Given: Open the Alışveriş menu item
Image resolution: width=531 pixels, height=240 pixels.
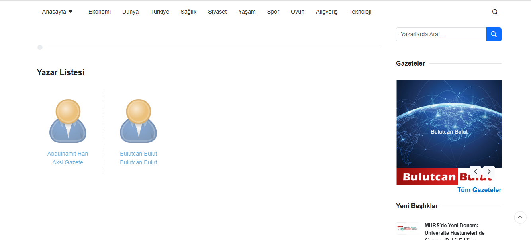Looking at the screenshot, I should [x=327, y=12].
